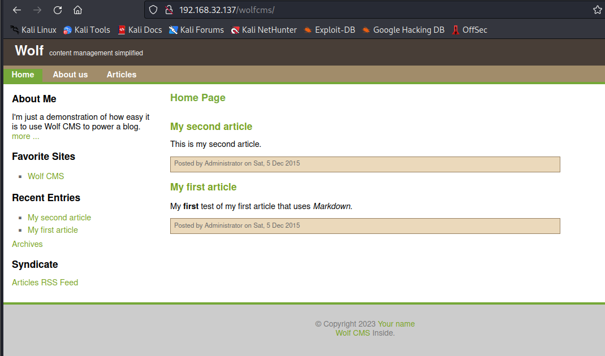Click the insecure connection padlock icon

point(169,10)
